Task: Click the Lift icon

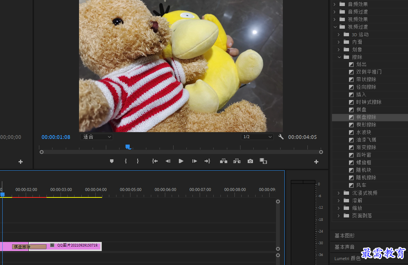Action: click(x=223, y=161)
